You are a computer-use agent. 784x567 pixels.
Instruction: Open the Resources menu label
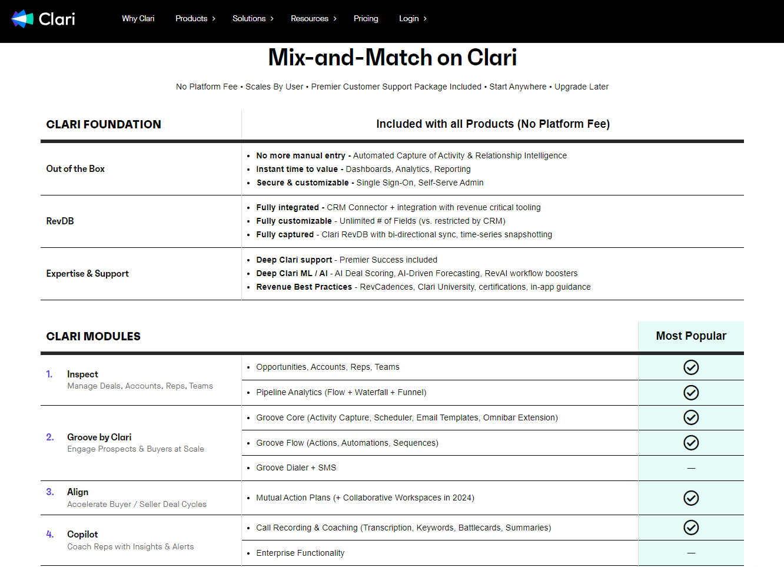click(310, 19)
